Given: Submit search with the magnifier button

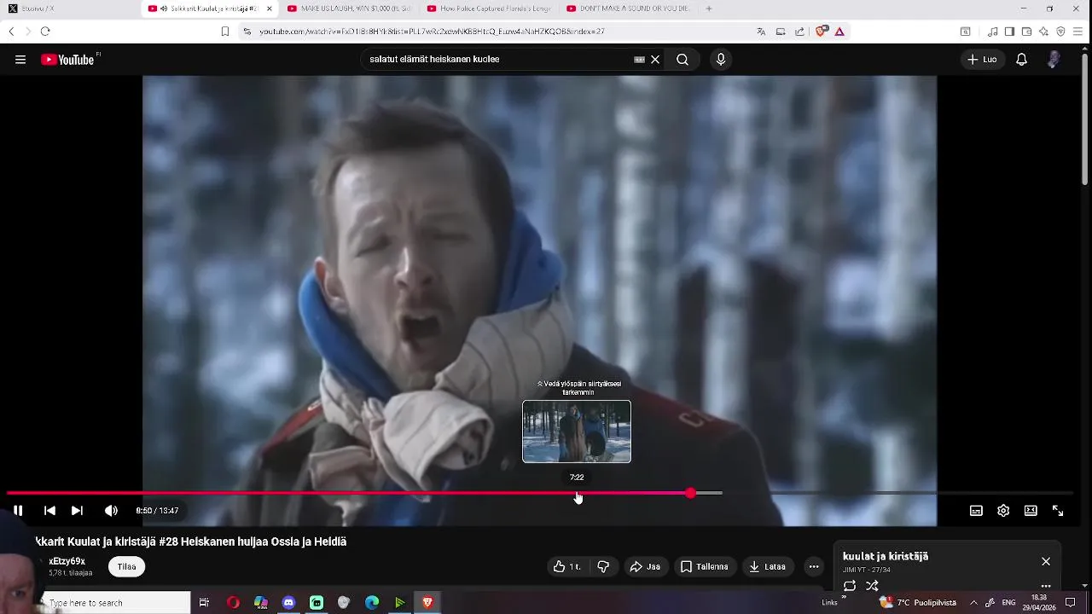Looking at the screenshot, I should [682, 60].
